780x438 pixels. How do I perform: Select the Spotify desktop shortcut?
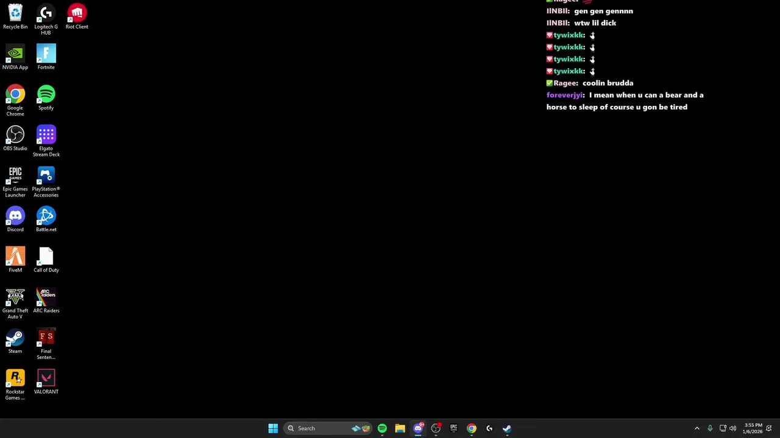pyautogui.click(x=46, y=98)
